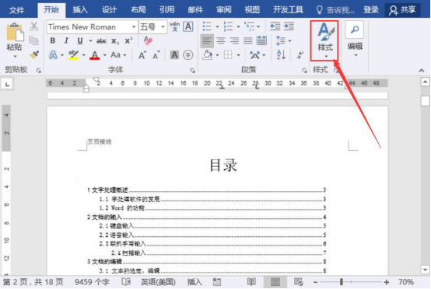The height and width of the screenshot is (289, 431).
Task: Toggle Italic formatting
Action: [66, 41]
